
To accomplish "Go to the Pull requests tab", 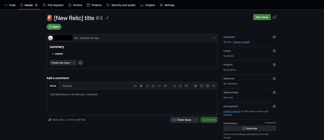I will tap(53, 5).
